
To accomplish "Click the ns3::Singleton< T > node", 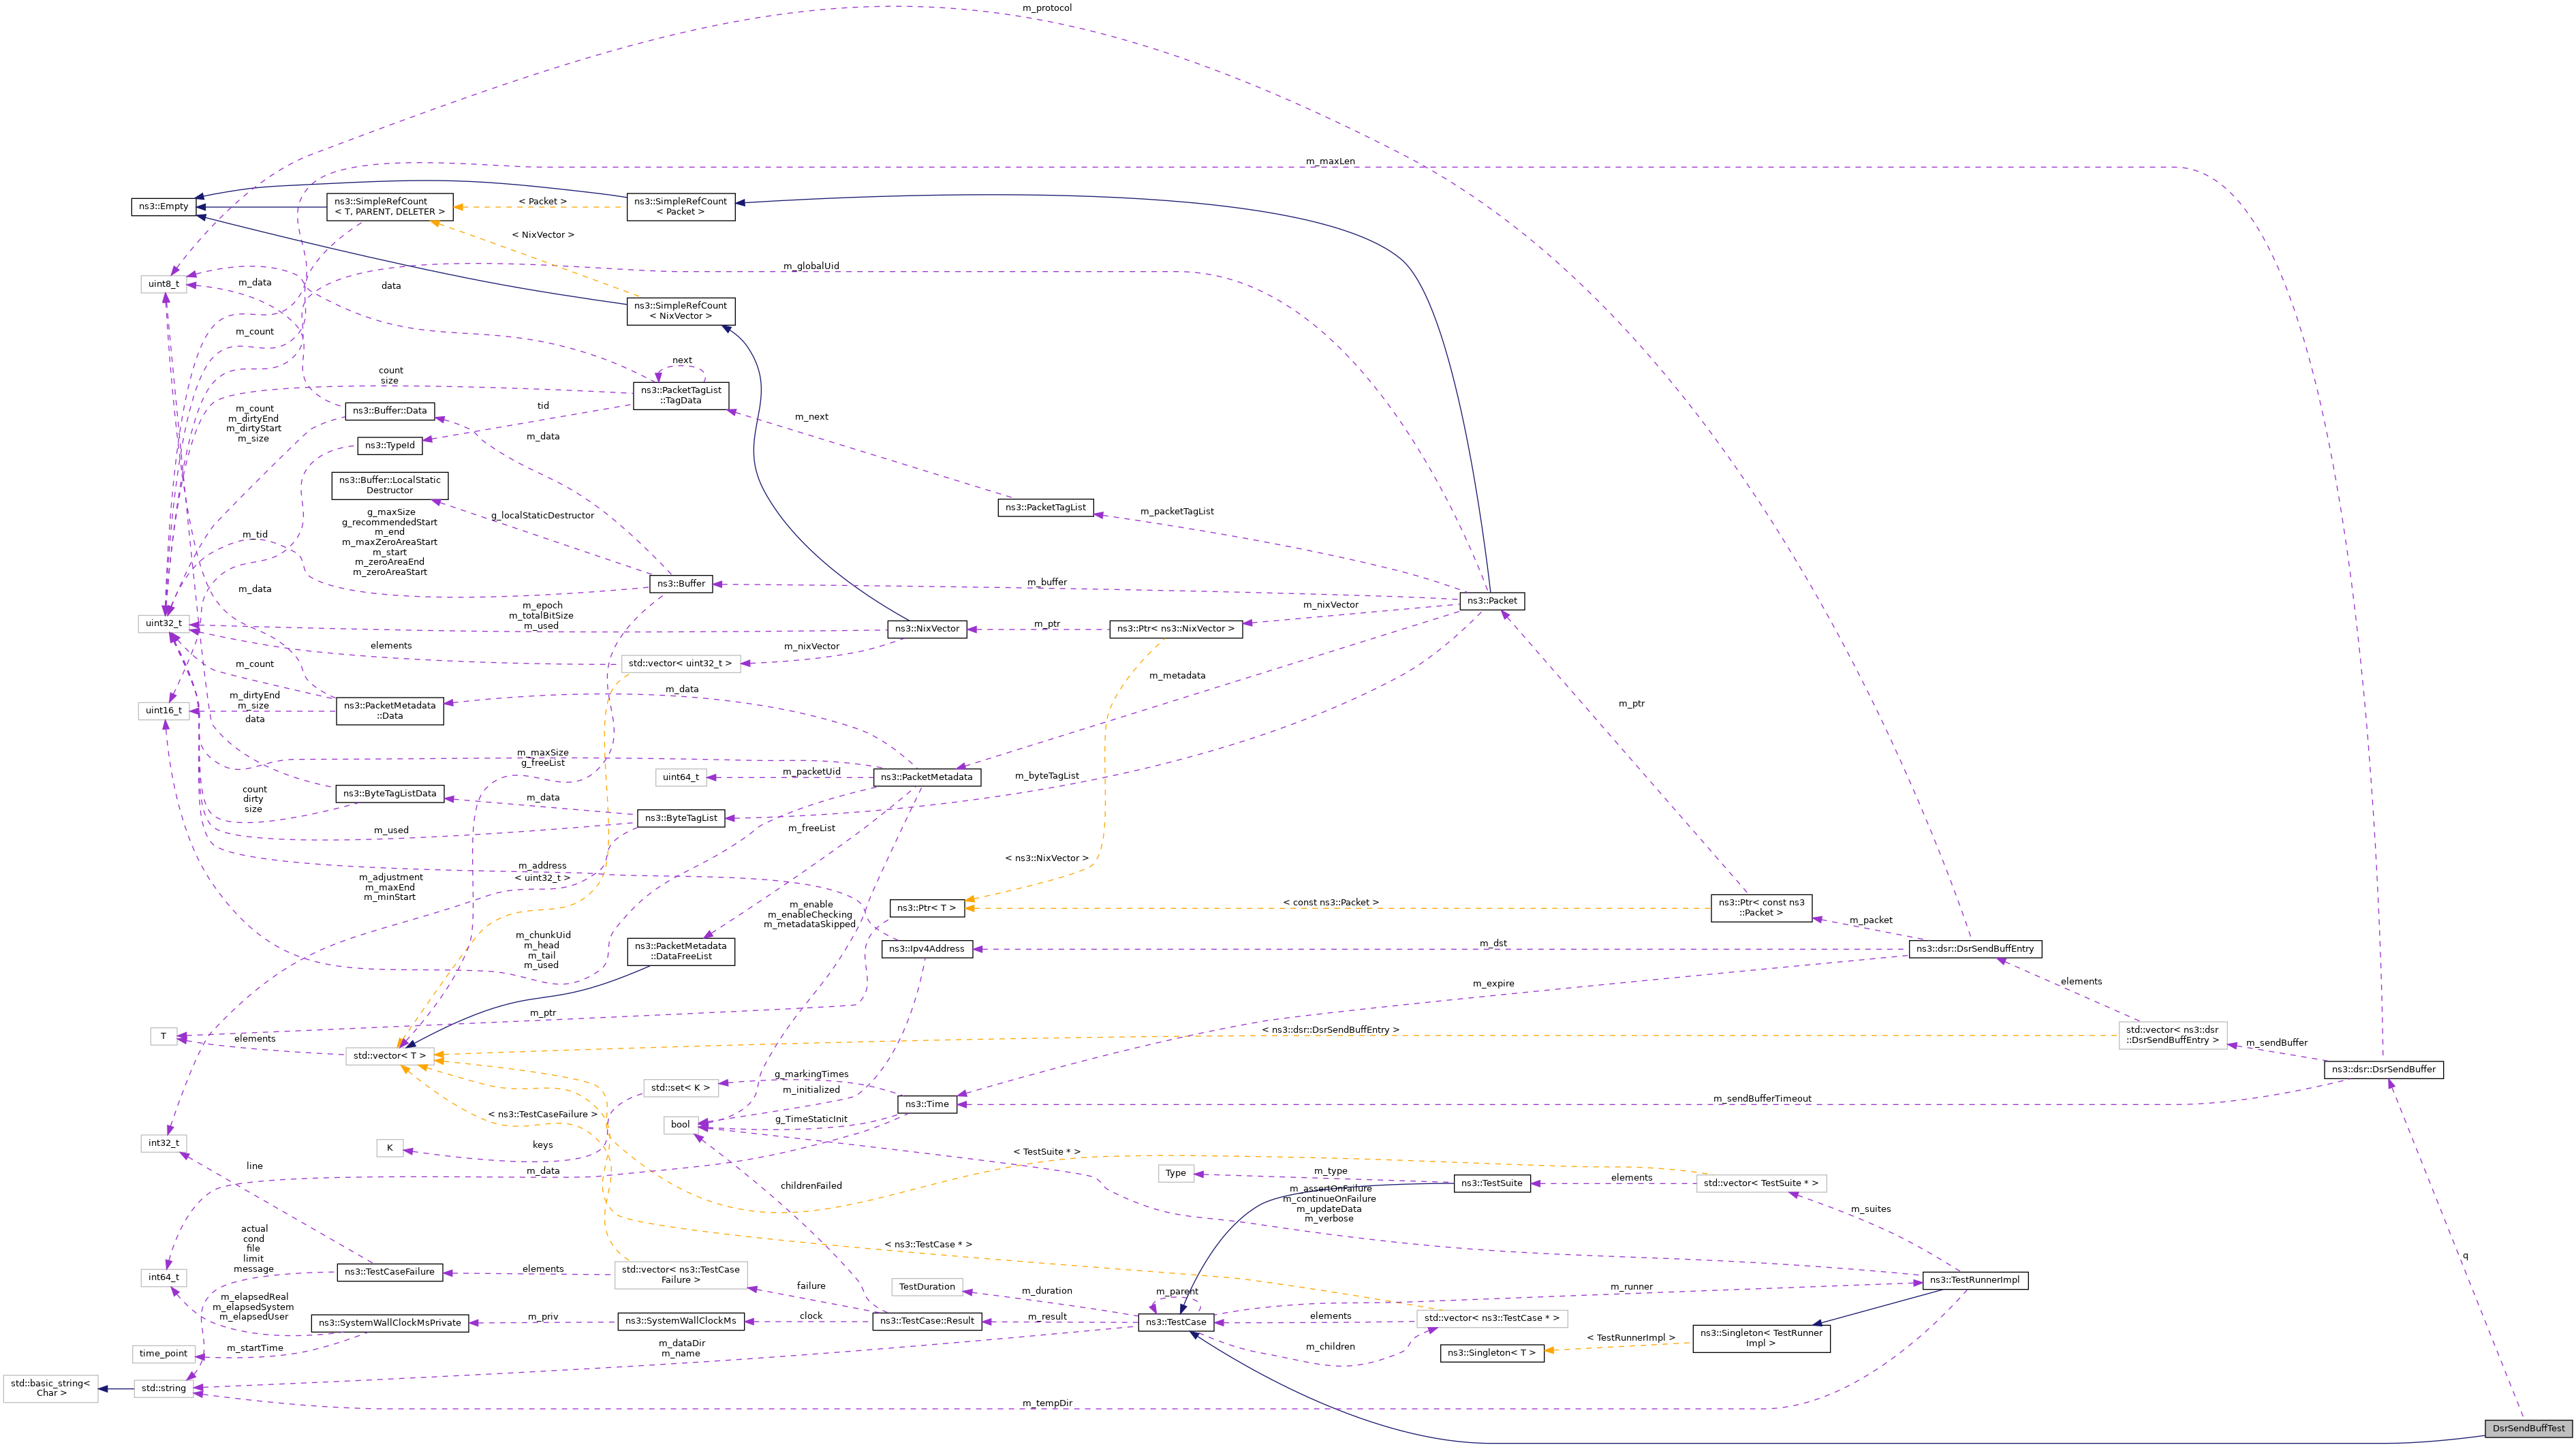I will click(x=1492, y=1354).
